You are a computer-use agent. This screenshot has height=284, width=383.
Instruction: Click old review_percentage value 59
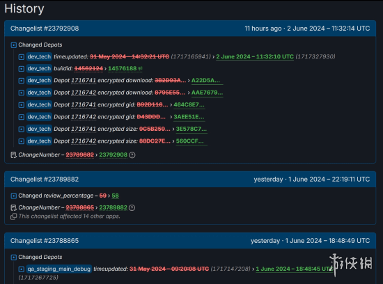point(103,196)
